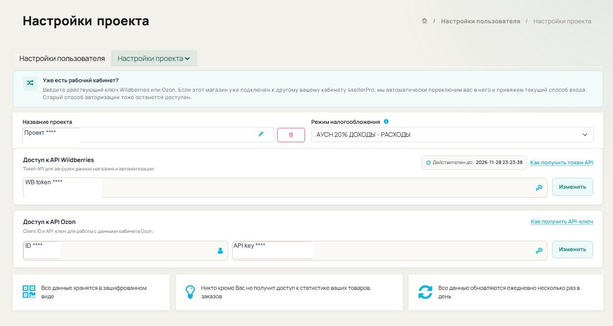The image size is (613, 326).
Task: Open Настройки пользователя breadcrumb link
Action: click(481, 21)
